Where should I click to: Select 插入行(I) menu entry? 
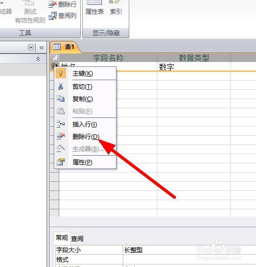(x=85, y=124)
